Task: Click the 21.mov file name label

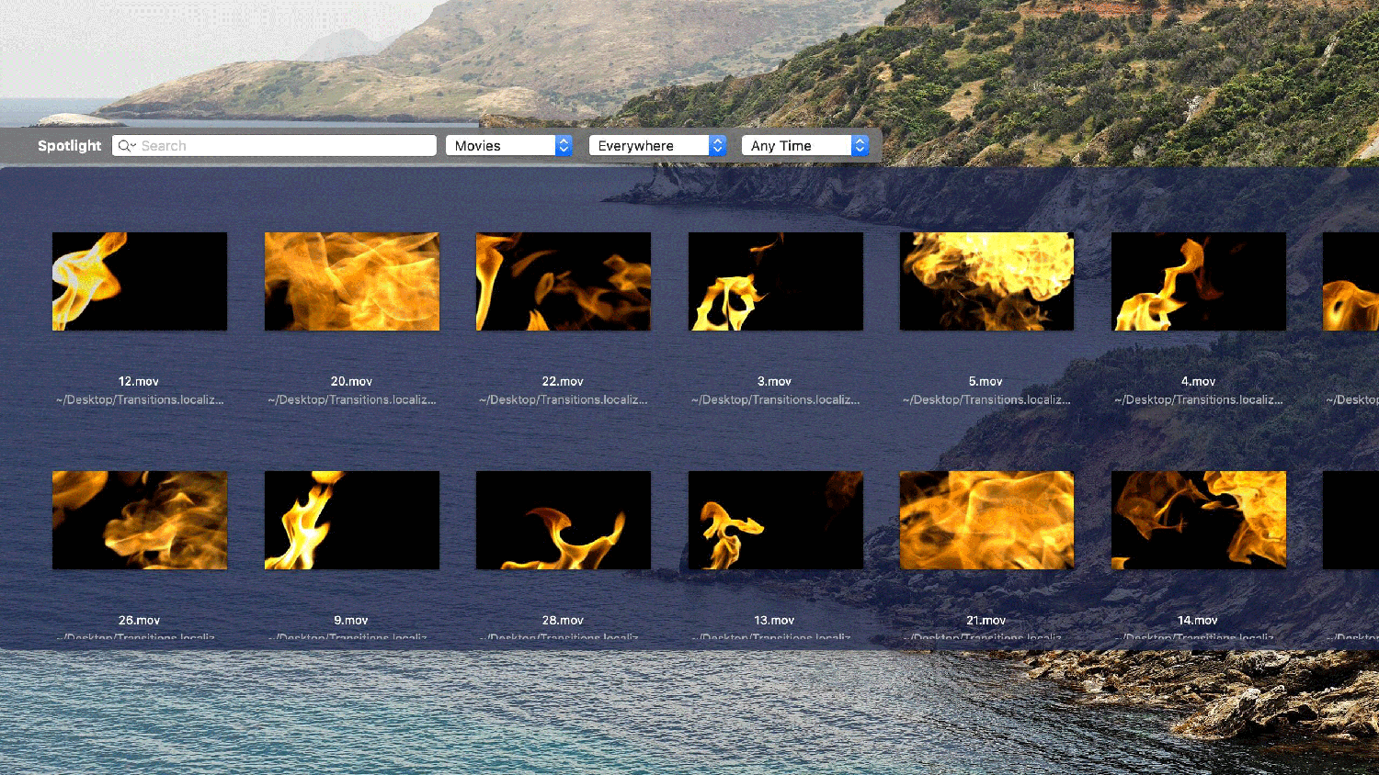Action: (x=986, y=621)
